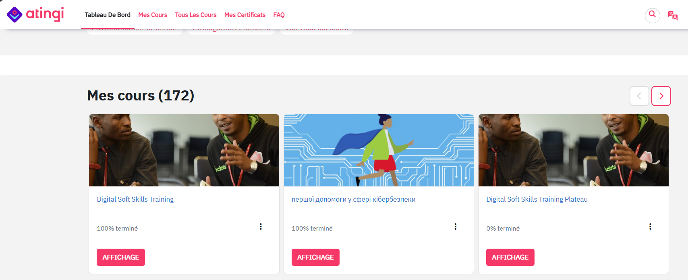Open the search magnifier icon
Image resolution: width=688 pixels, height=280 pixels.
tap(652, 15)
